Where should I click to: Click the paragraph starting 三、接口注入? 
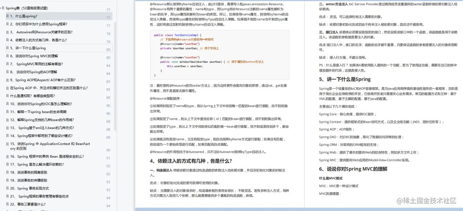(388, 34)
